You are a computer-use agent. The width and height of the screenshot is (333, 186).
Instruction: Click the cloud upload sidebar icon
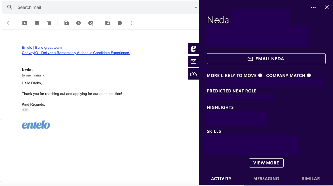[x=193, y=74]
